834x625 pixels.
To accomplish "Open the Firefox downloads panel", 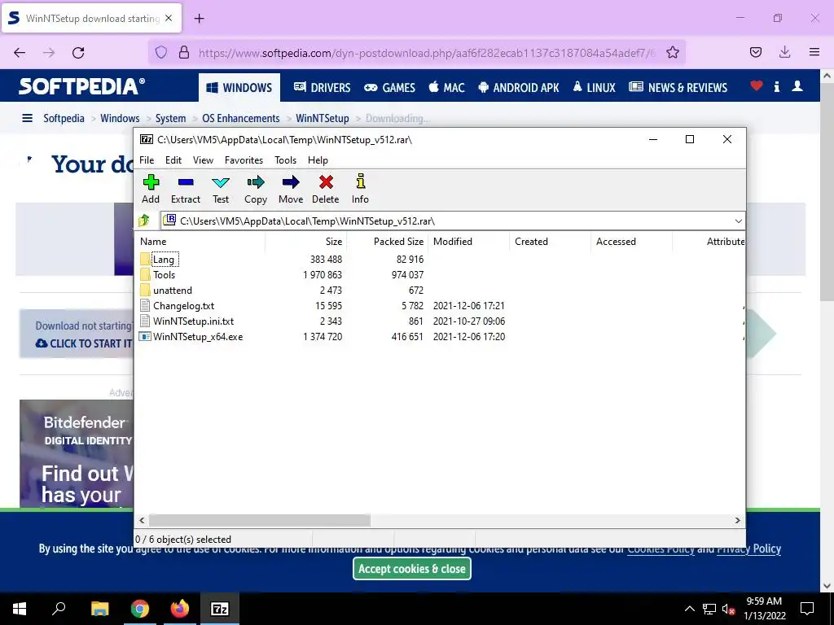I will (x=784, y=52).
